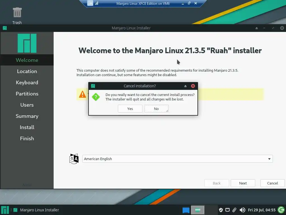The height and width of the screenshot is (215, 286).
Task: Restore down the VM6 session window
Action: pos(189,3)
